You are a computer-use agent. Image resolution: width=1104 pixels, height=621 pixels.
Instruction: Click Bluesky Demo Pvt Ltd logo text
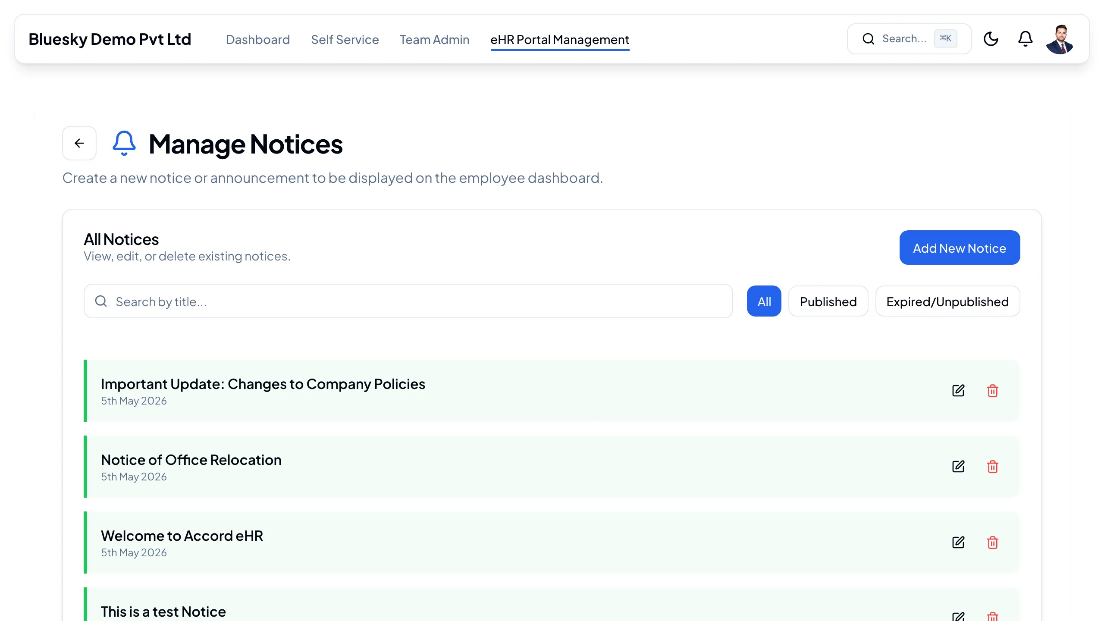(110, 39)
